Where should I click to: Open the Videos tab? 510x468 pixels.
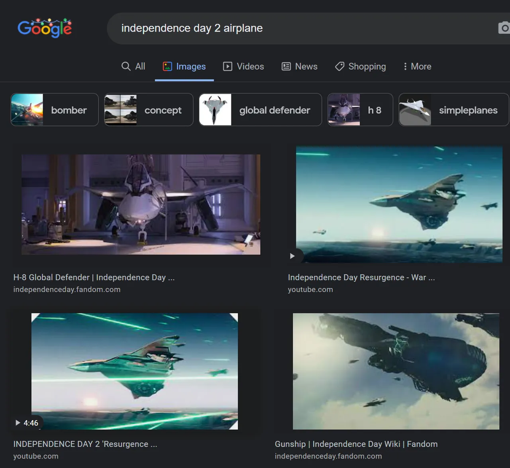(243, 67)
